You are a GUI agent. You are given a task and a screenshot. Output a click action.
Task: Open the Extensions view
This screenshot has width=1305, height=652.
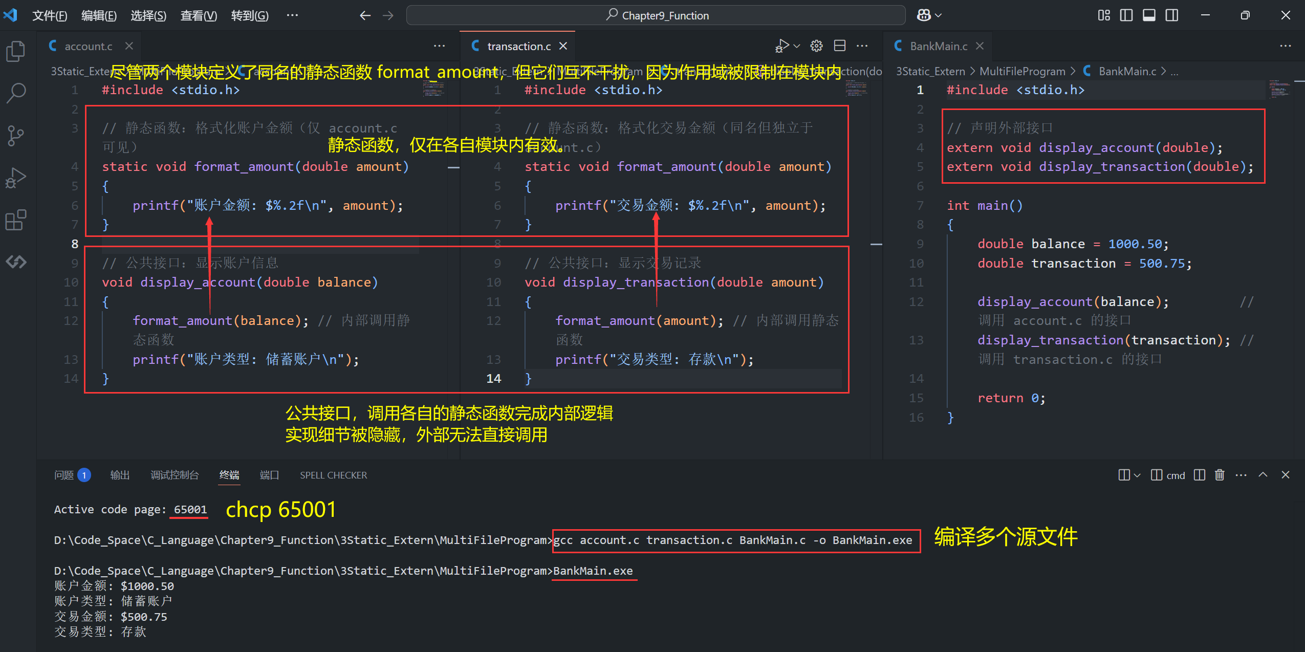(x=15, y=220)
